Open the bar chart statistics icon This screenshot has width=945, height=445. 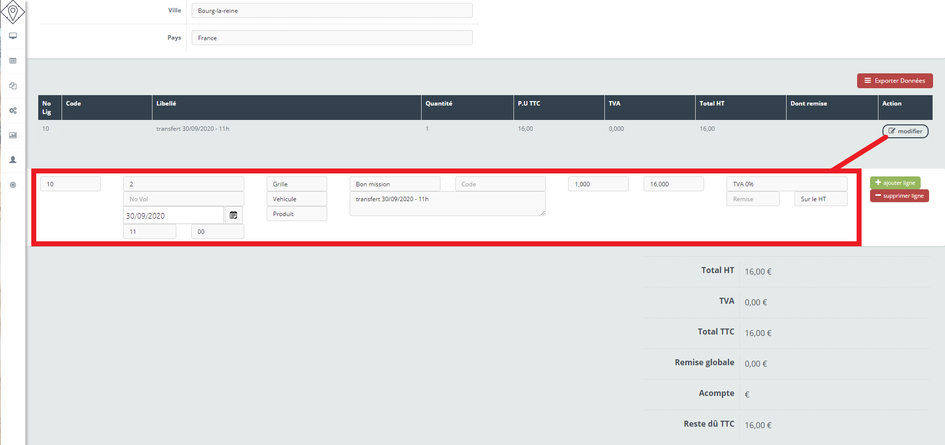[13, 135]
